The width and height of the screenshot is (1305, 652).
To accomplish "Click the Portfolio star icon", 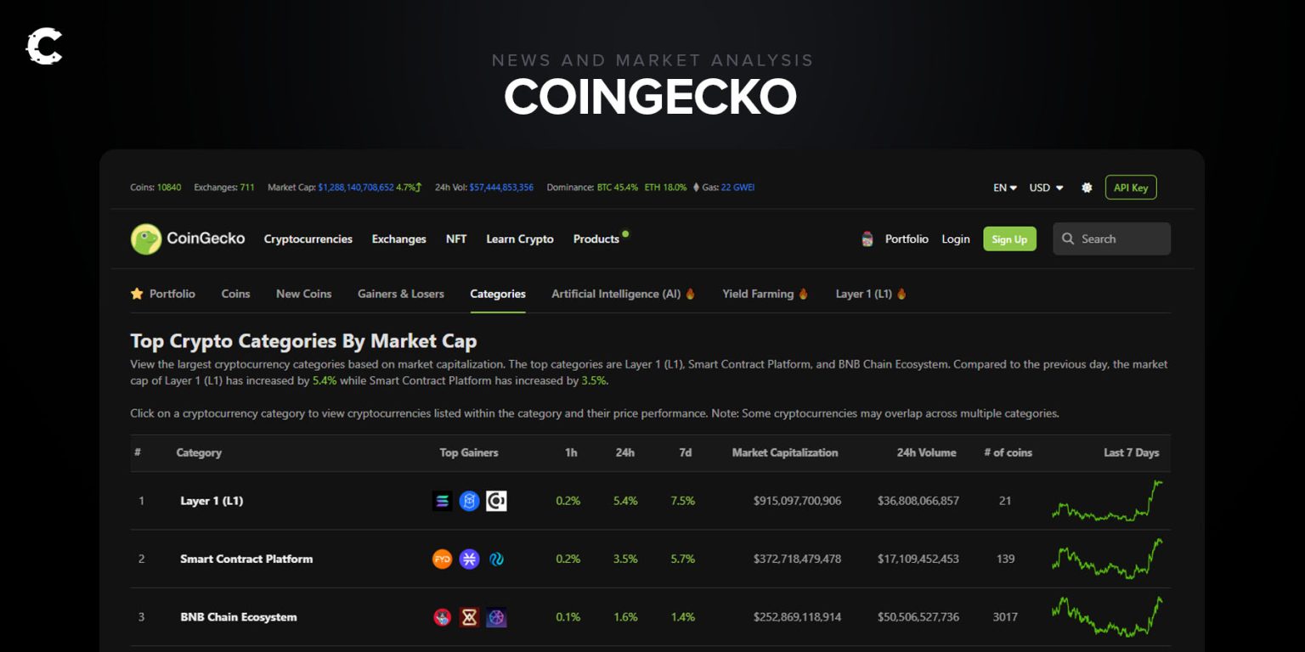I will pos(137,294).
